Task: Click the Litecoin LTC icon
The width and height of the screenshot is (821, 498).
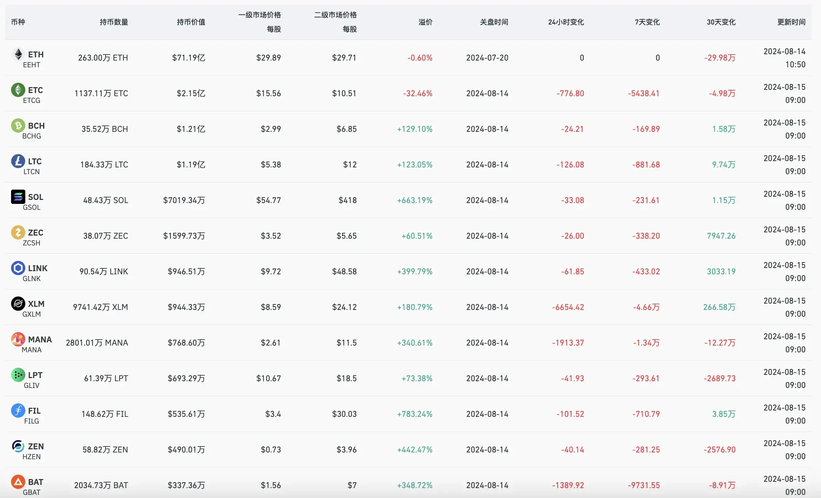Action: tap(18, 161)
